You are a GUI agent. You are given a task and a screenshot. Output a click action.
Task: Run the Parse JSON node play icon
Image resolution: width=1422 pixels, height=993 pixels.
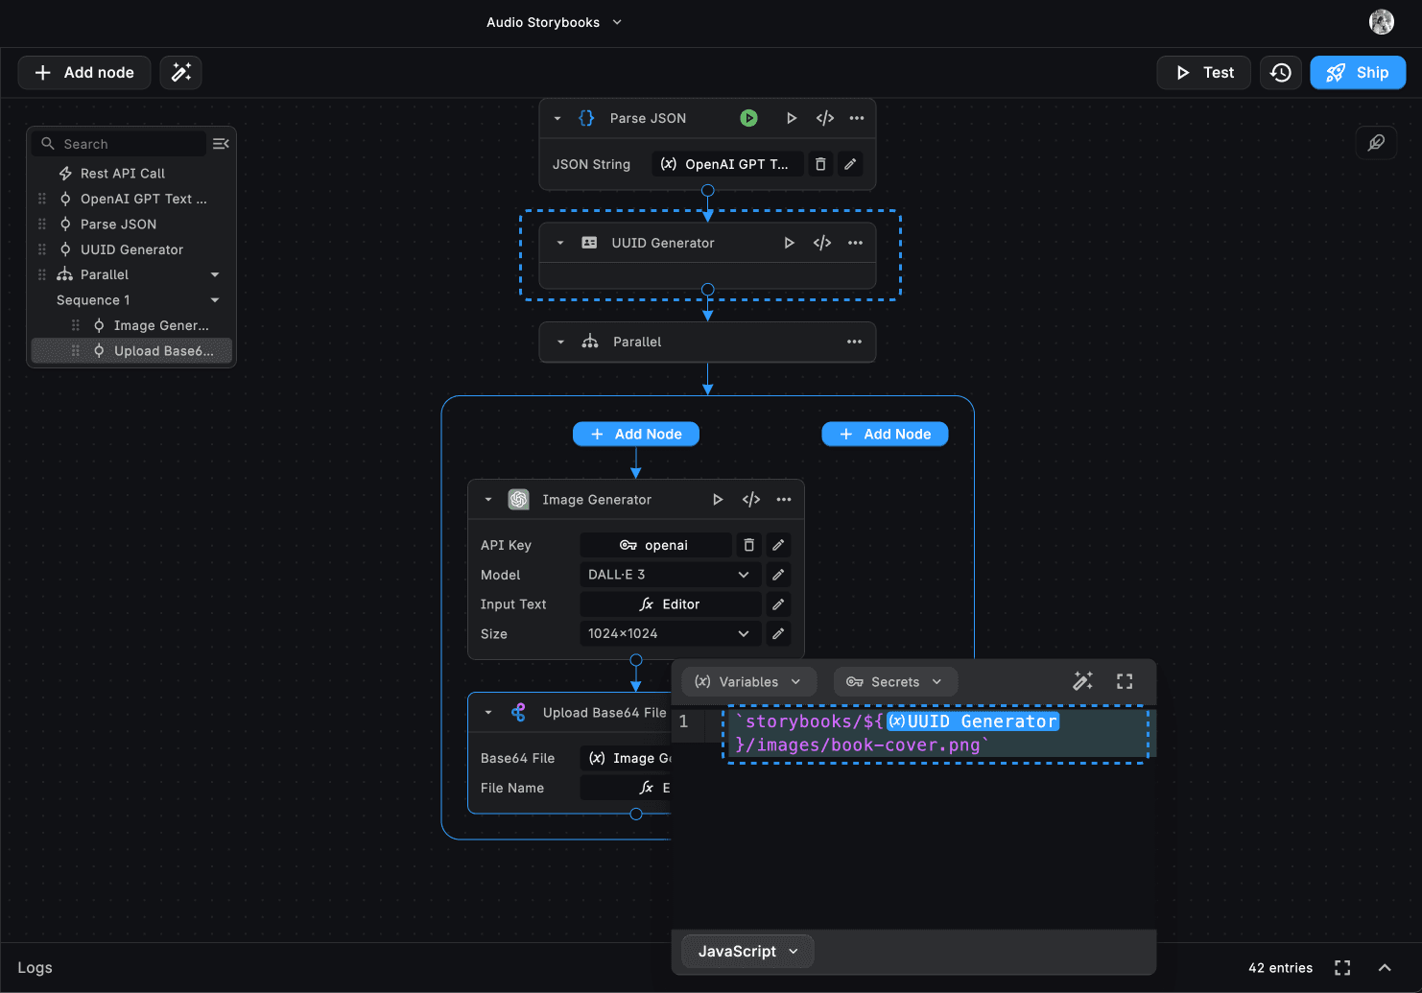coord(791,118)
